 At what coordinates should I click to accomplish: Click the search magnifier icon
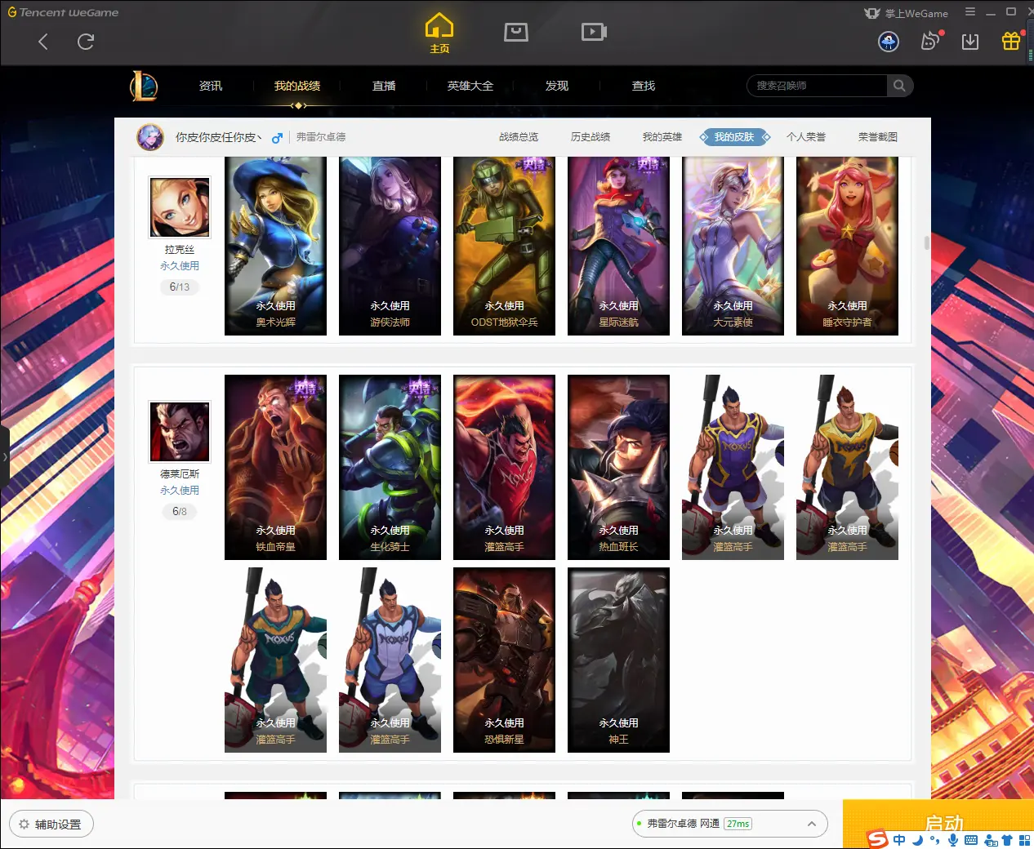[x=899, y=86]
